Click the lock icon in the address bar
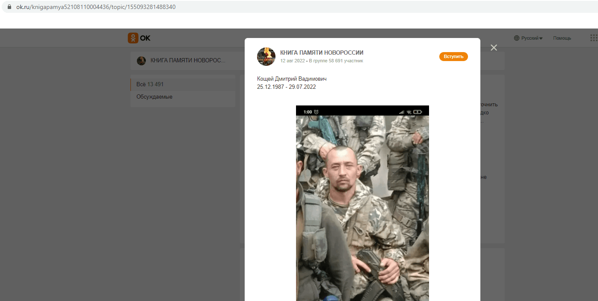Image resolution: width=598 pixels, height=301 pixels. click(9, 7)
